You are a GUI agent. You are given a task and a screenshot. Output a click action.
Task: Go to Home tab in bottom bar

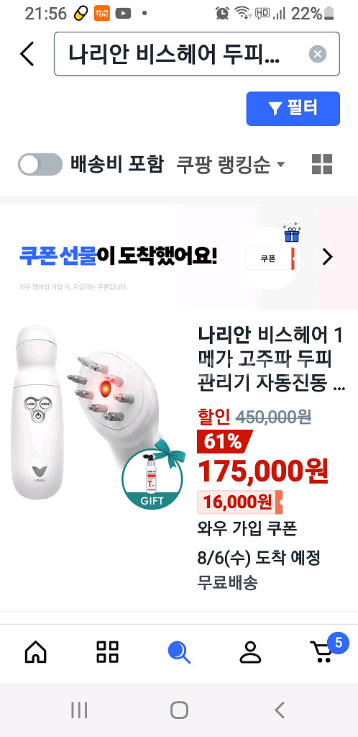click(x=36, y=652)
